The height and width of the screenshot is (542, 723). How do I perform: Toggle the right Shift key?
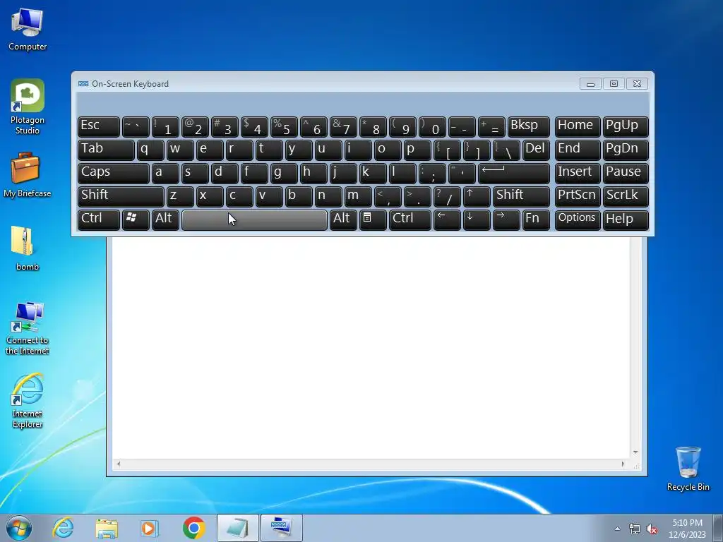point(522,197)
